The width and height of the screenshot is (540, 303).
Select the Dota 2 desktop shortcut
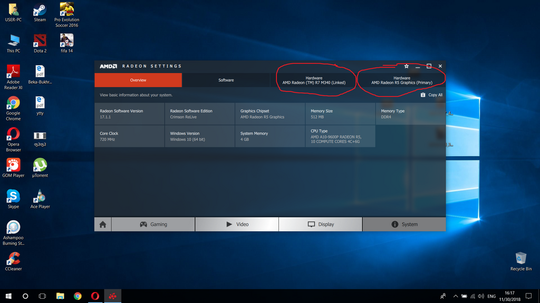40,44
